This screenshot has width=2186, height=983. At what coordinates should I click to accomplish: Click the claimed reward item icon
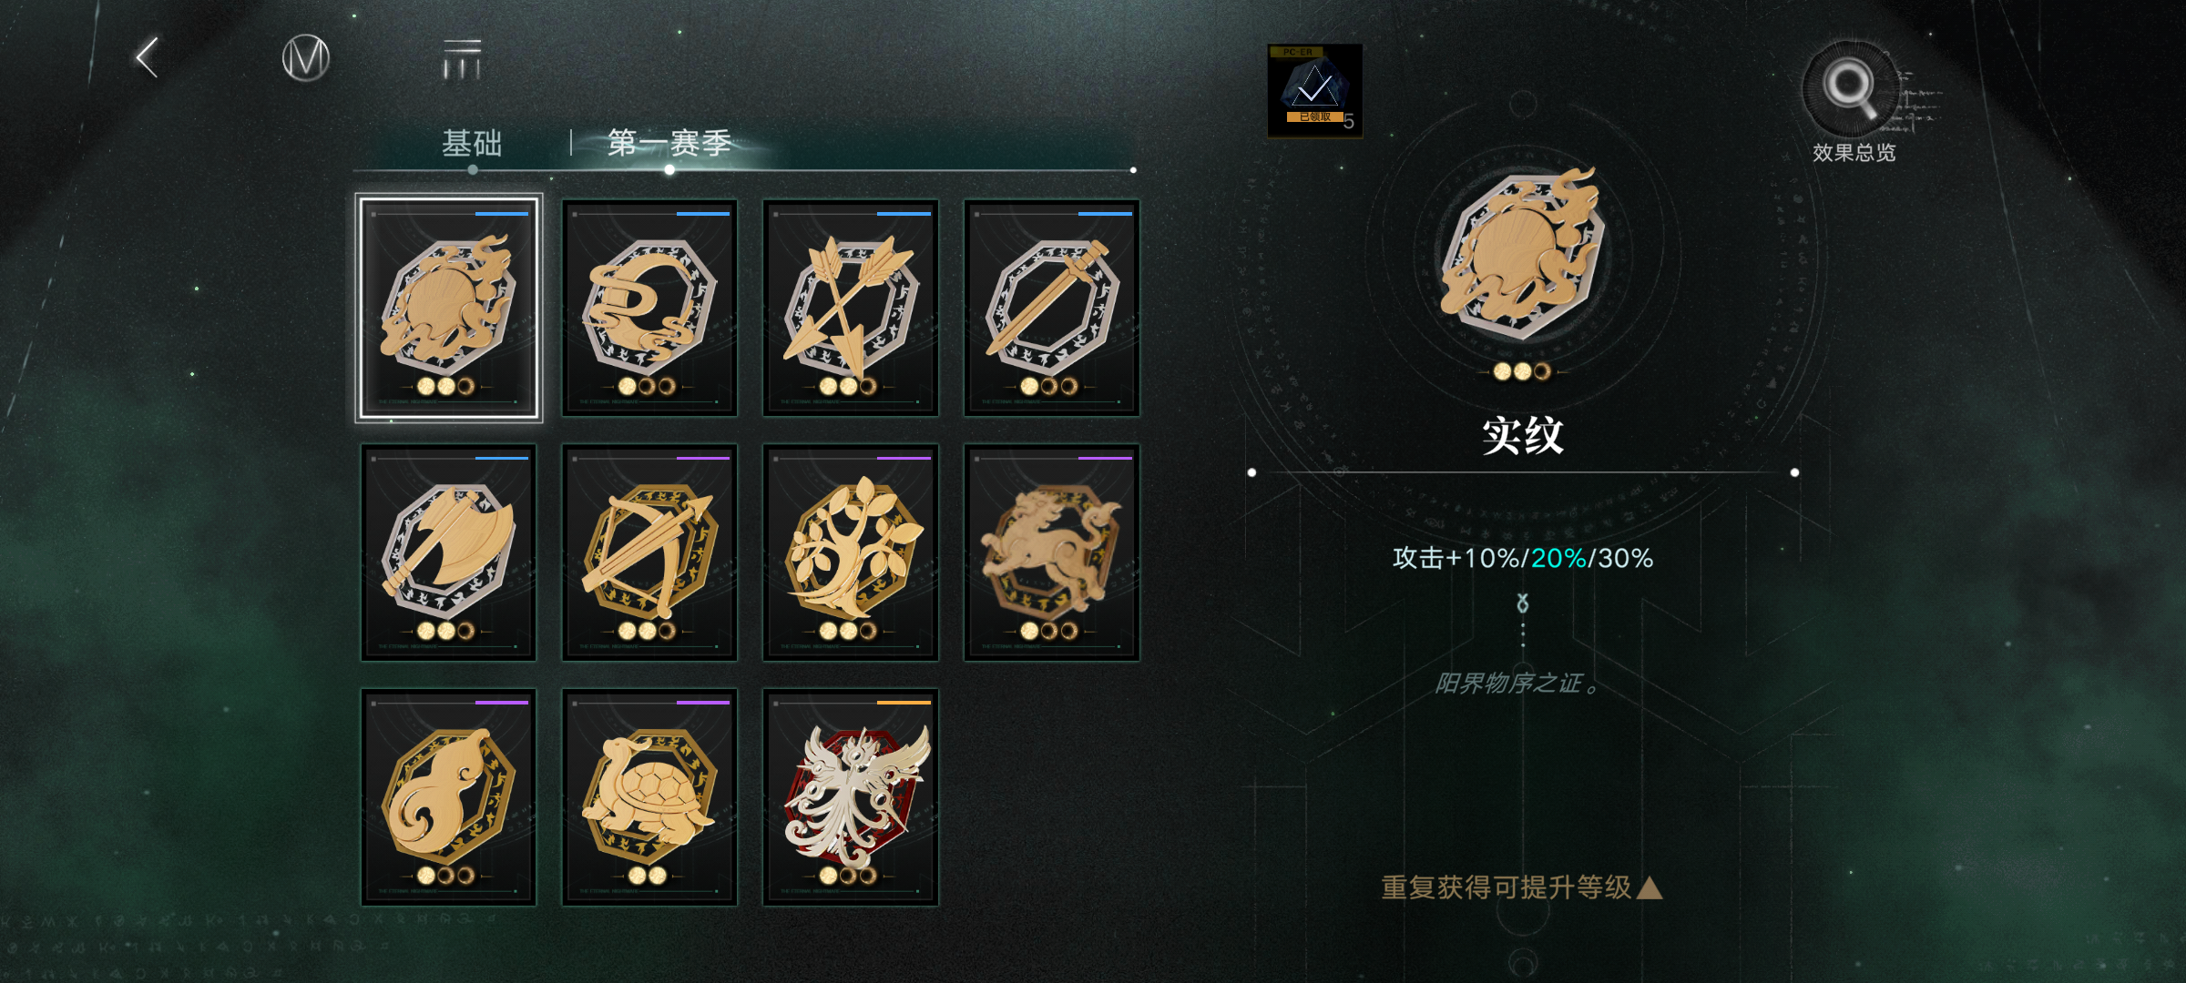click(x=1314, y=90)
